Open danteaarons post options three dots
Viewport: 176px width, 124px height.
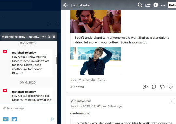coord(171,101)
